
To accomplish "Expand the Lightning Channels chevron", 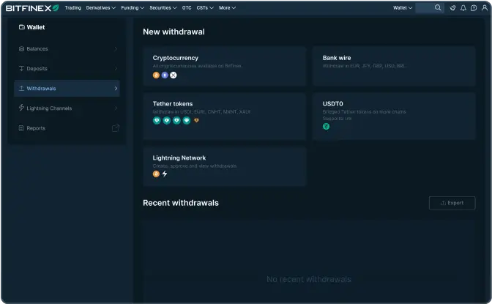I will tap(116, 108).
